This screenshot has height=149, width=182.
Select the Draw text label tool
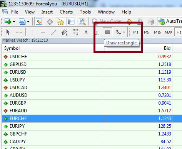pyautogui.click(x=97, y=32)
